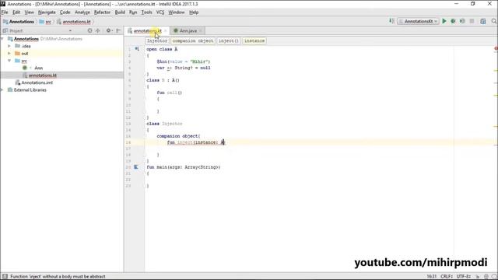Click Injector breadcrumb in editor
This screenshot has height=280, width=498.
(x=157, y=40)
